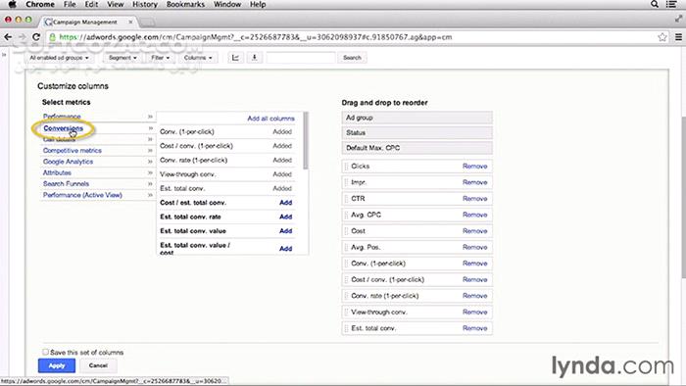The height and width of the screenshot is (386, 686).
Task: Enter fullscreen with the expand arrows icon
Action: pos(678,19)
